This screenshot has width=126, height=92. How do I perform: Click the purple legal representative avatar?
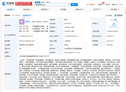pyautogui.click(x=22, y=22)
